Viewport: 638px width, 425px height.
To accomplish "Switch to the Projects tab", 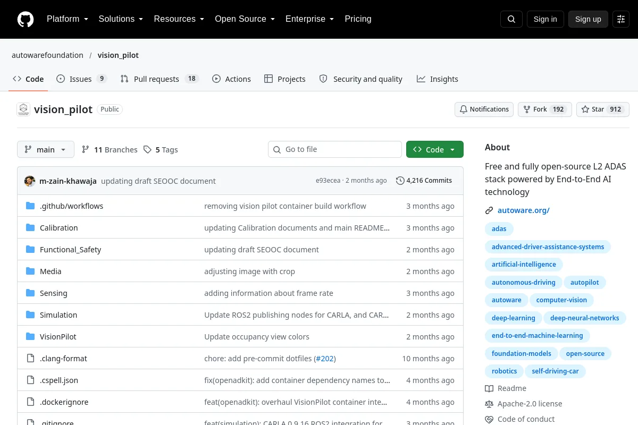I will pyautogui.click(x=285, y=79).
